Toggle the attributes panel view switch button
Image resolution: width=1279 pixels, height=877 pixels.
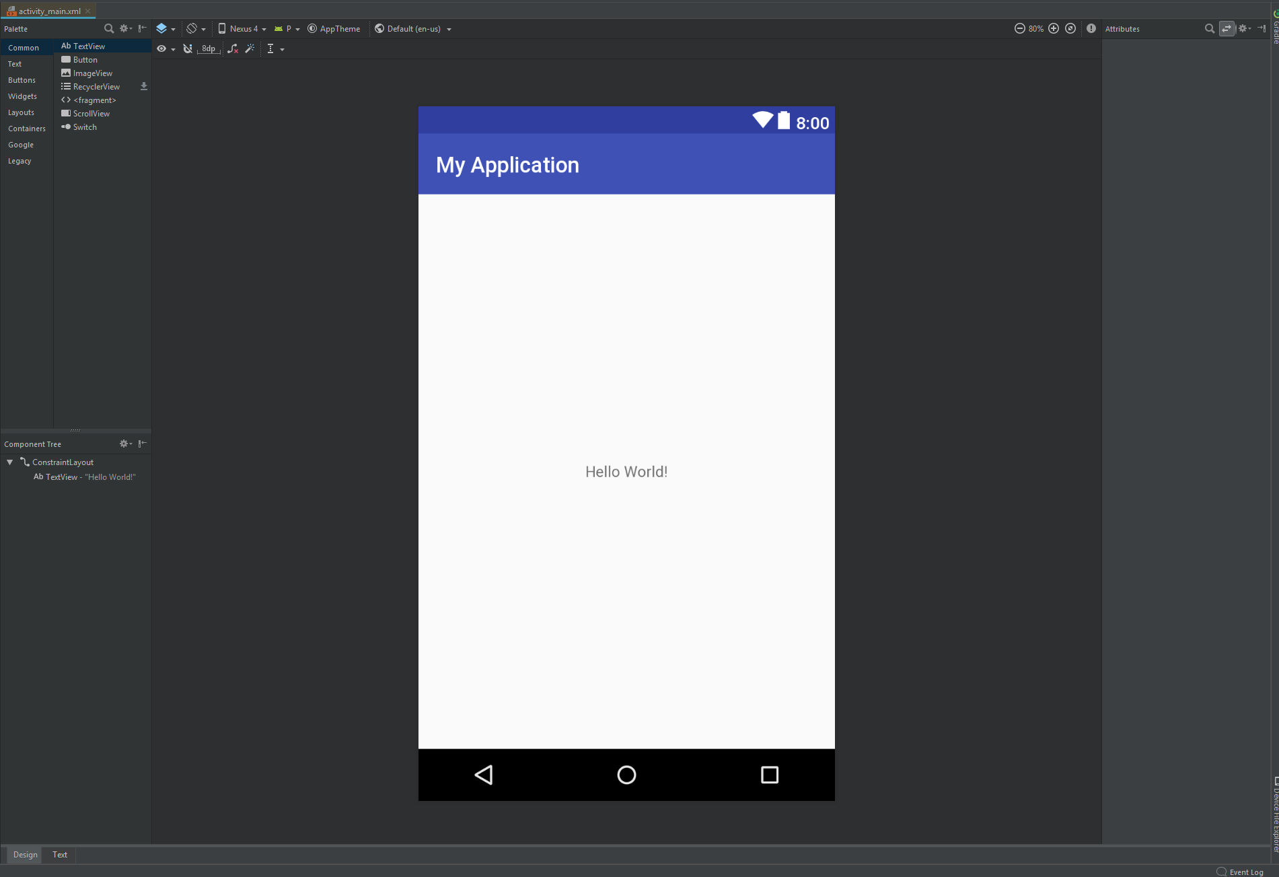[1227, 28]
